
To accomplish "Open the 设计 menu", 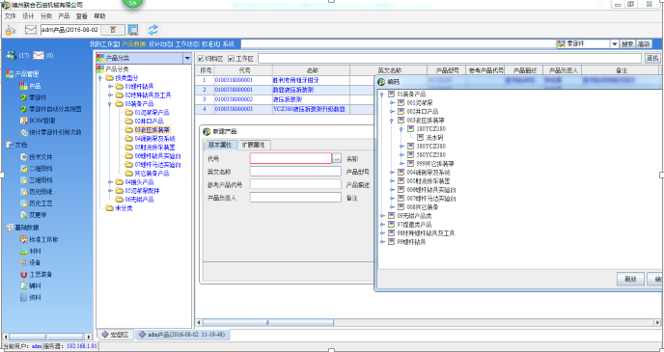I will point(28,16).
